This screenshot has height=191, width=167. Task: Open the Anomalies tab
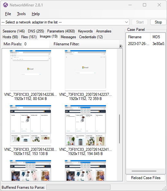click(x=104, y=31)
